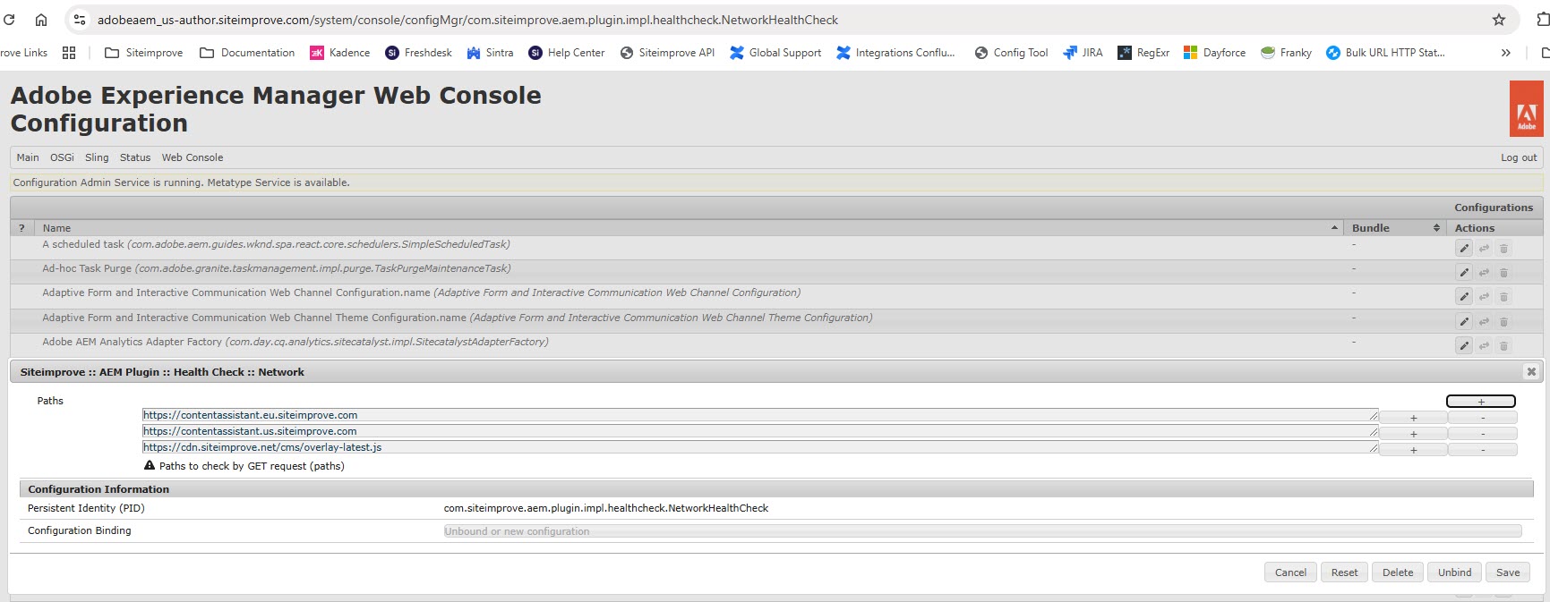Open the Bulk URL HTTP Stat... bookmark
The height and width of the screenshot is (602, 1550).
coord(1385,53)
